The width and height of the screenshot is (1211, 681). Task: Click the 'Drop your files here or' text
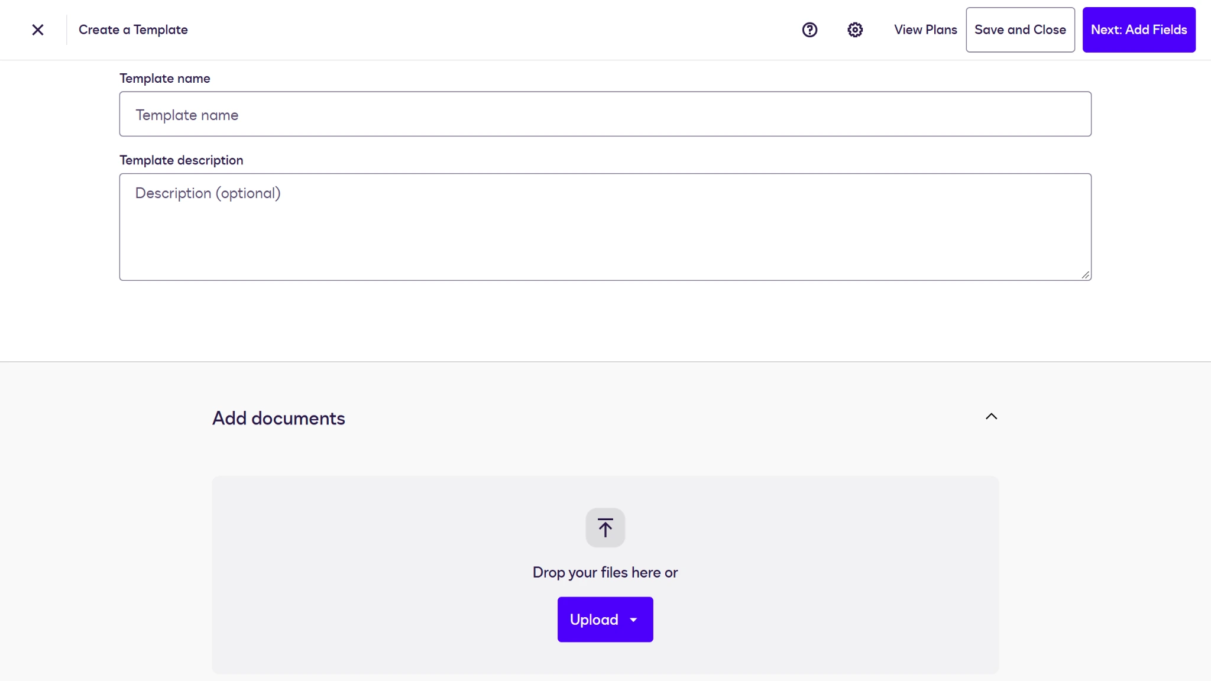coord(605,572)
